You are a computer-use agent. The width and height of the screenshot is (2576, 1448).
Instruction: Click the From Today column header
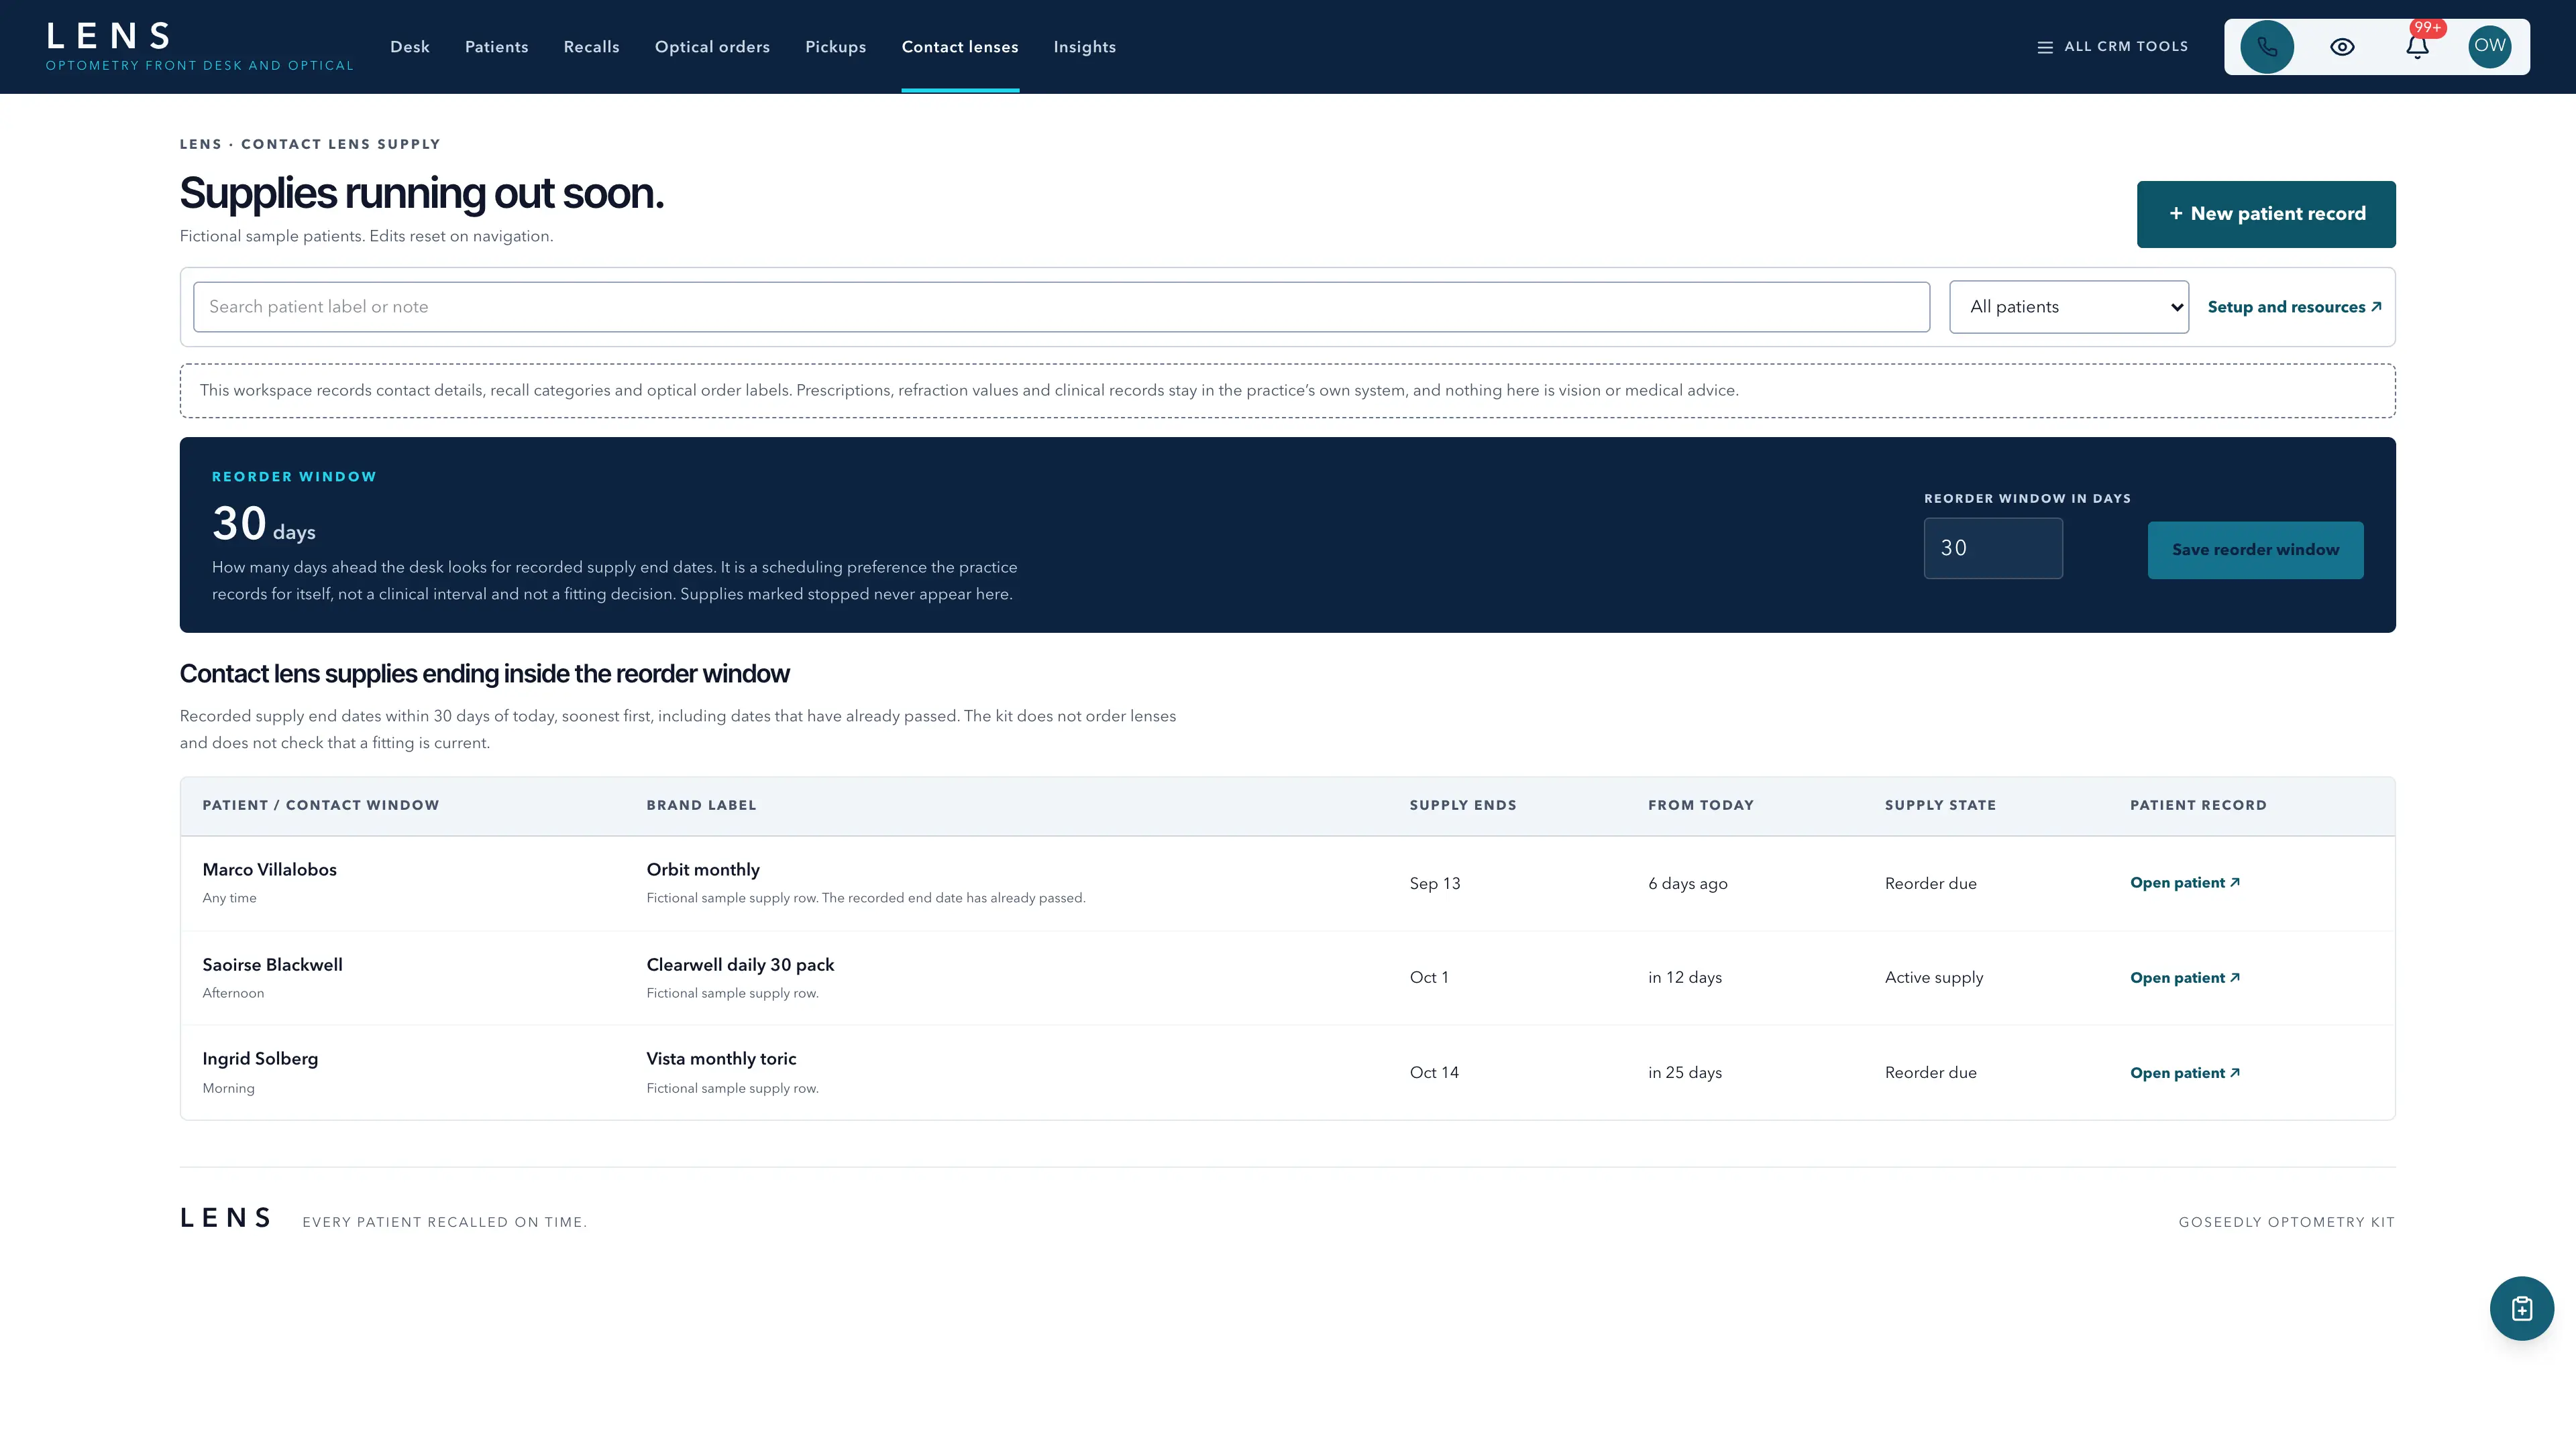[x=1701, y=805]
